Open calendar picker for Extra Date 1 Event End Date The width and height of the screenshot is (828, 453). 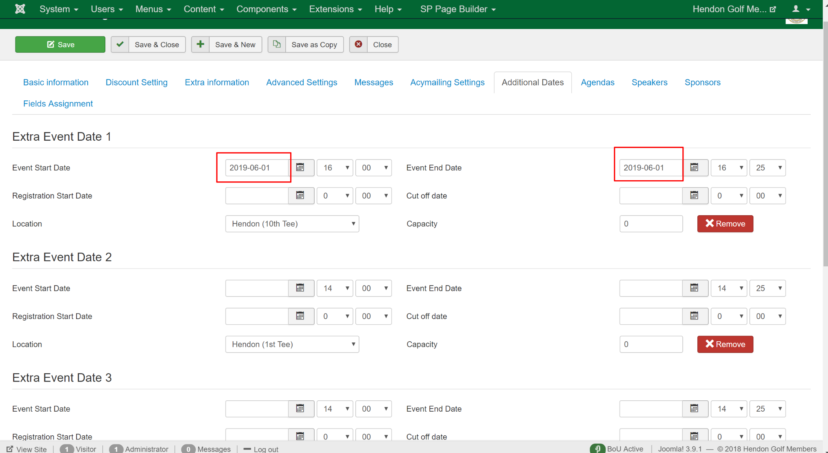[694, 167]
